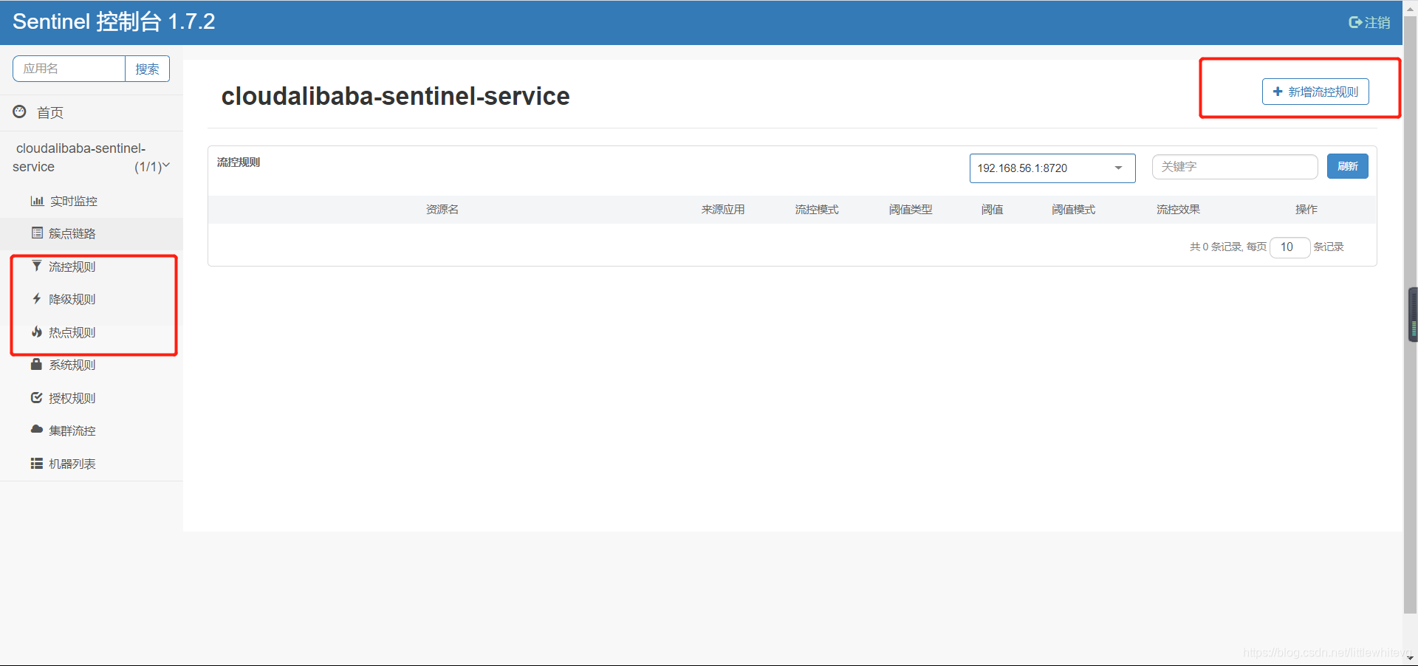Screen dimensions: 1418x666
Task: Click the degrade rule lightning icon
Action: [37, 299]
